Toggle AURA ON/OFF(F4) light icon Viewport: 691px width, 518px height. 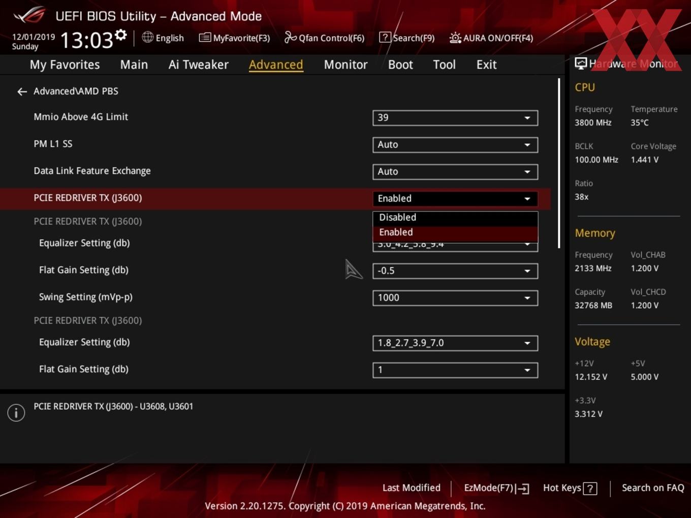click(455, 38)
